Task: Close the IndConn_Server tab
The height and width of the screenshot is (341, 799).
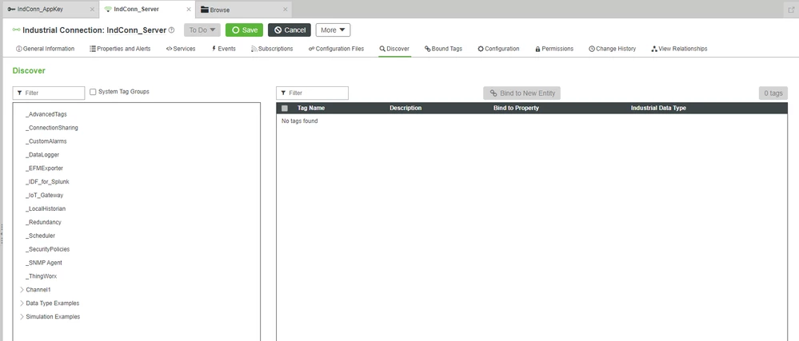Action: coord(189,9)
